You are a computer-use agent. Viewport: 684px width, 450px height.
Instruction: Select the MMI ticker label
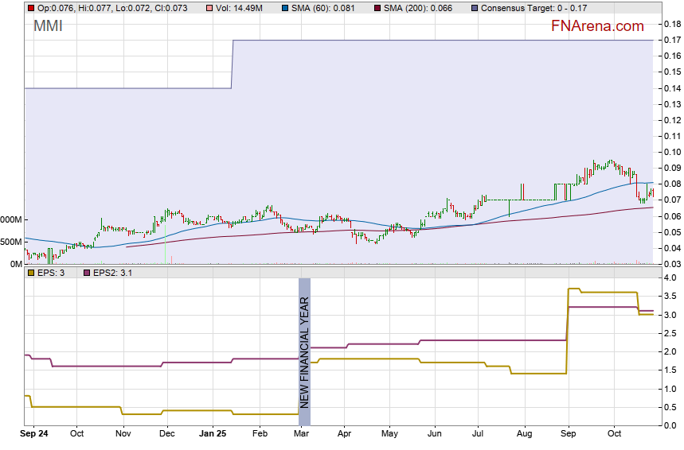tap(48, 26)
